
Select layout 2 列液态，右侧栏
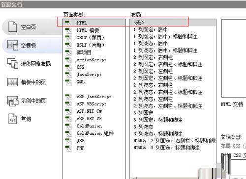click(153, 85)
